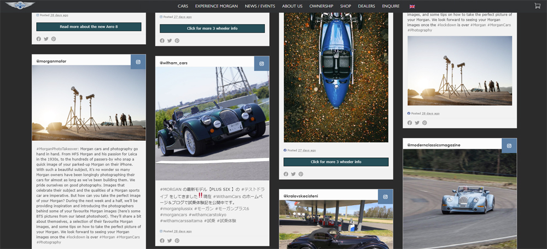Click 3 wheeler info button under blue car photo
Image resolution: width=547 pixels, height=249 pixels.
click(x=336, y=162)
